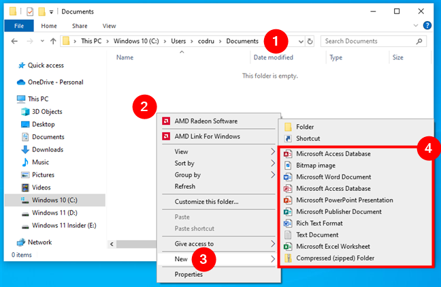
Task: Select Windows 10 (C:) drive in sidebar
Action: tap(55, 200)
